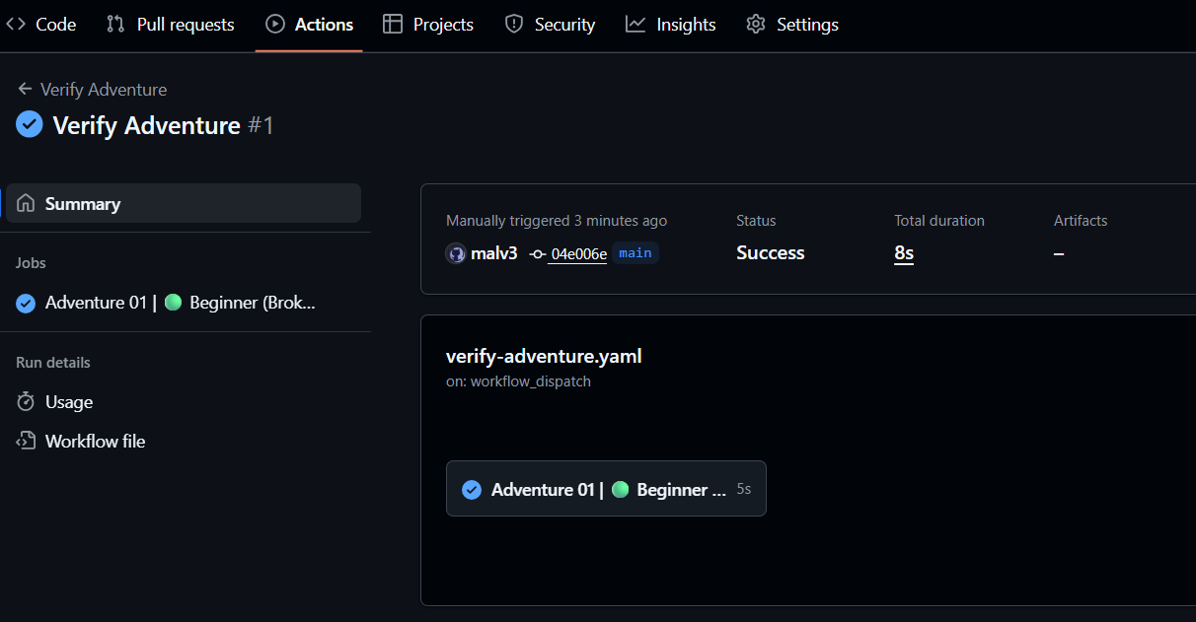Open the Security tab
The width and height of the screenshot is (1196, 622).
[x=550, y=25]
